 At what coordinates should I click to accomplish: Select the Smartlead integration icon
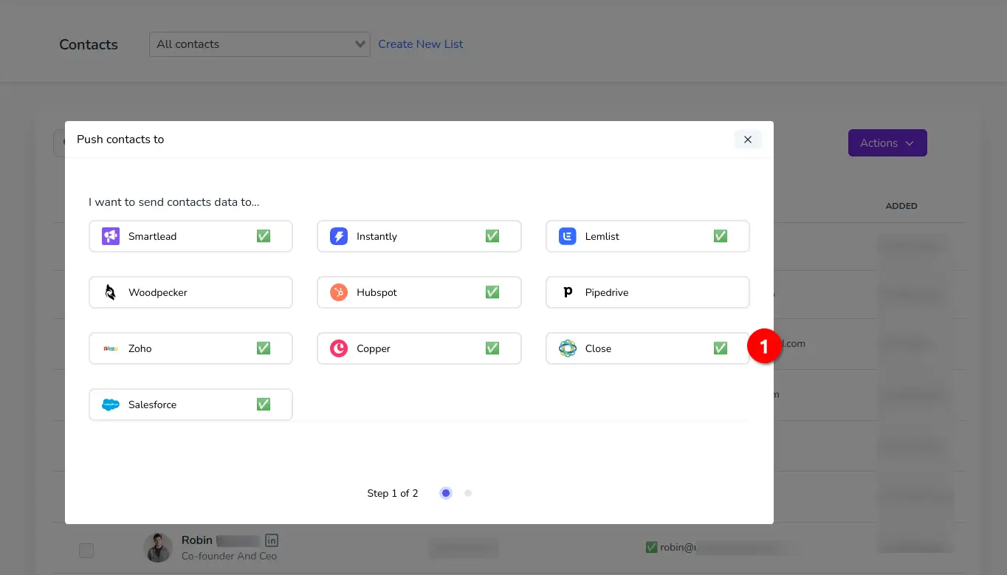[x=109, y=235]
